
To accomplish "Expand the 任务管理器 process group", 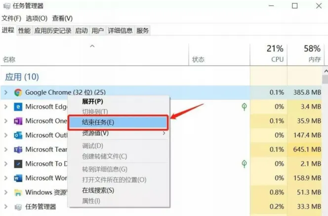I will pos(6,207).
